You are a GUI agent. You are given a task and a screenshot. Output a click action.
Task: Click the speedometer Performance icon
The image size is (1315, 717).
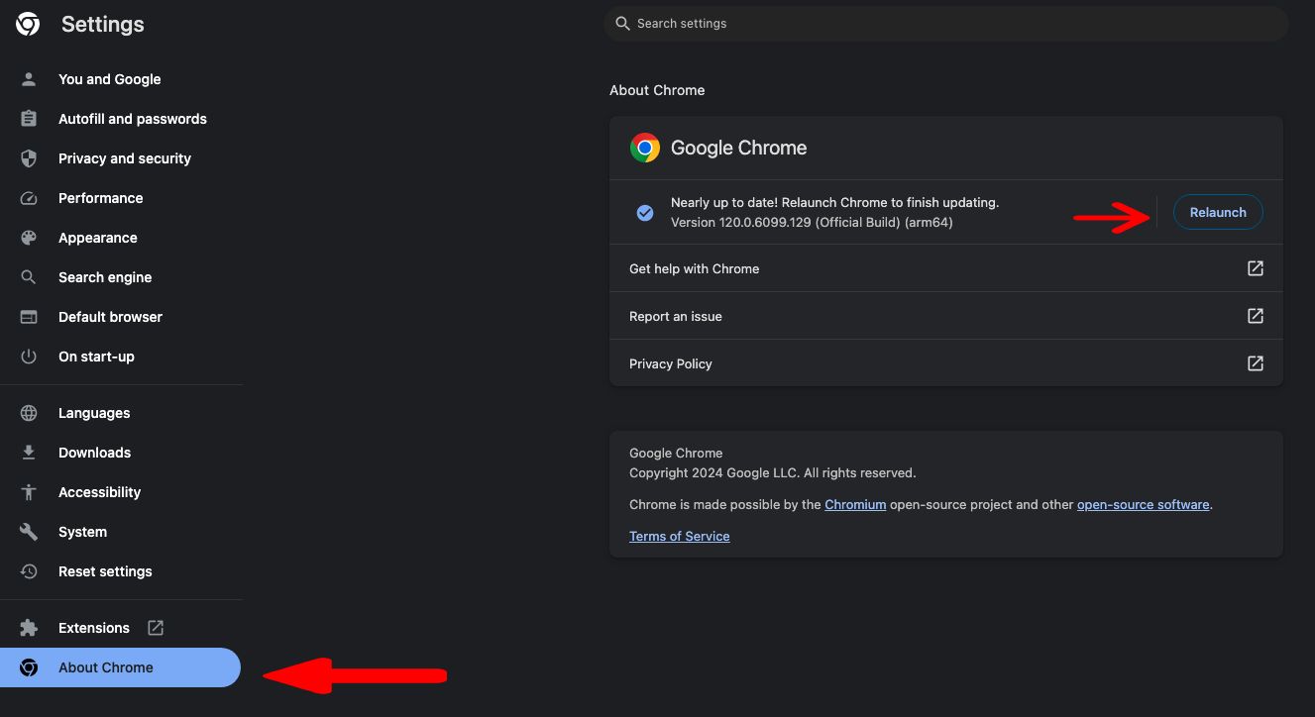pyautogui.click(x=29, y=198)
